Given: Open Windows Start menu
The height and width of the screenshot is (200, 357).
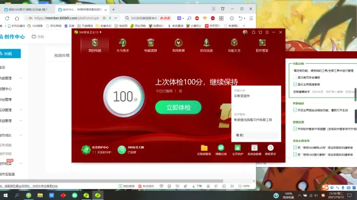Looking at the screenshot, I should coord(5,195).
